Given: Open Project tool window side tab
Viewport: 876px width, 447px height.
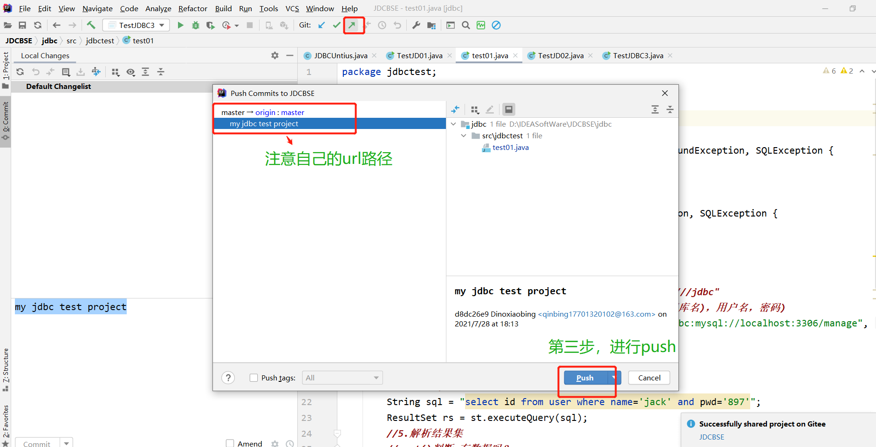Looking at the screenshot, I should (6, 70).
